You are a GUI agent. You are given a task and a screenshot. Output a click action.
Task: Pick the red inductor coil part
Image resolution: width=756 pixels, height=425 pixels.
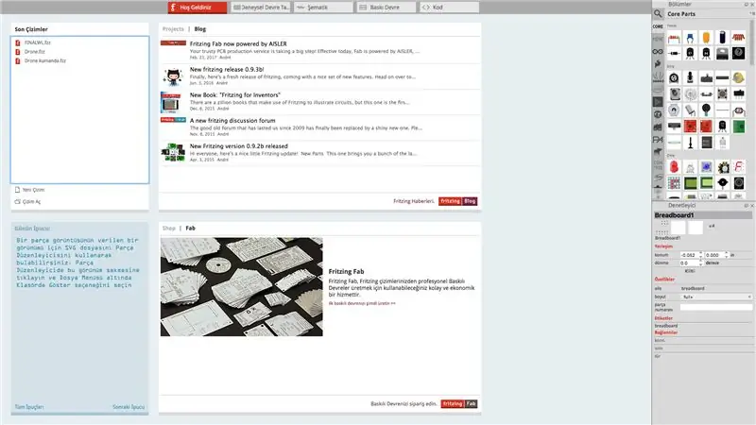pyautogui.click(x=738, y=38)
